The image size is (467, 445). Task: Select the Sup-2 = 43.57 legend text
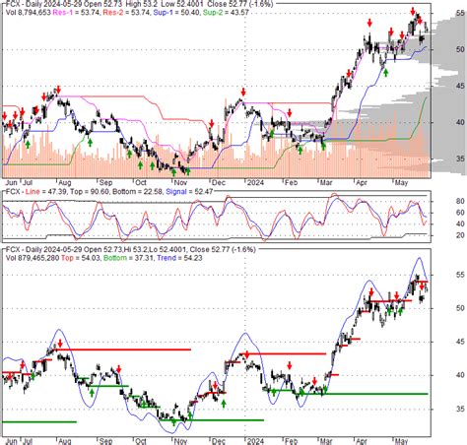tap(226, 13)
